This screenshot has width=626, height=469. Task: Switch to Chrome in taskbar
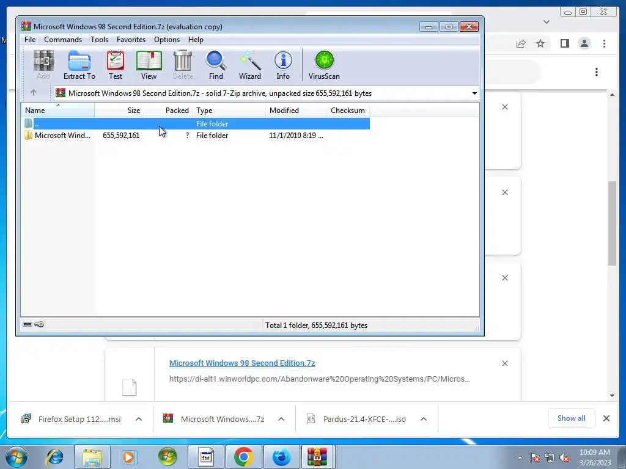click(x=244, y=457)
